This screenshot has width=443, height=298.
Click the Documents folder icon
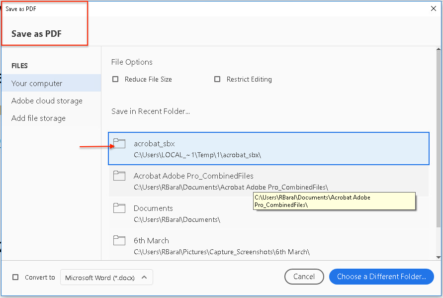click(119, 208)
